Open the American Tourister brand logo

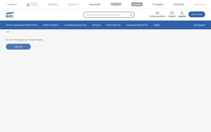click(x=116, y=4)
